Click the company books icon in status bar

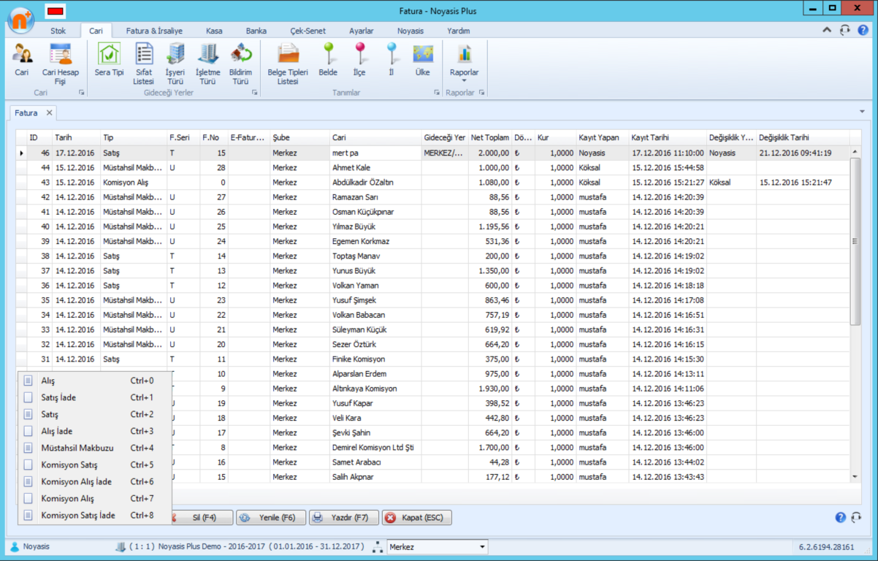point(121,546)
